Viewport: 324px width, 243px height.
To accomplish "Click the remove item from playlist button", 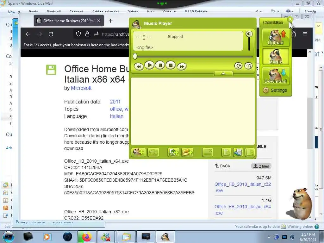I will coord(208,153).
